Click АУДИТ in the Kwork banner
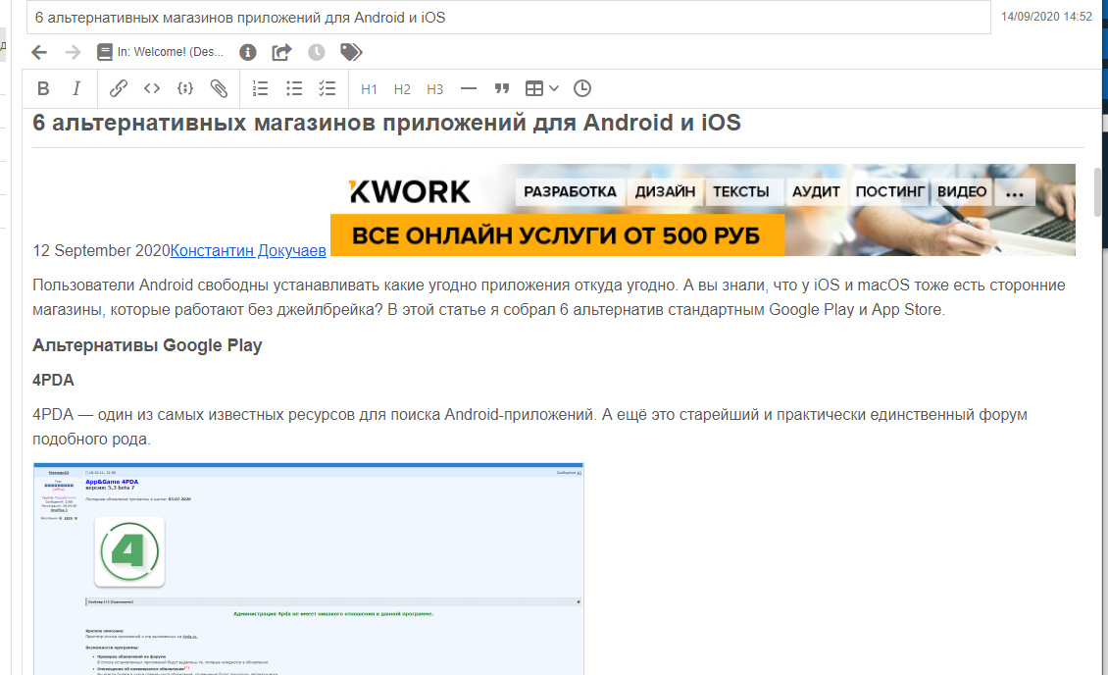1108x675 pixels. (x=816, y=191)
